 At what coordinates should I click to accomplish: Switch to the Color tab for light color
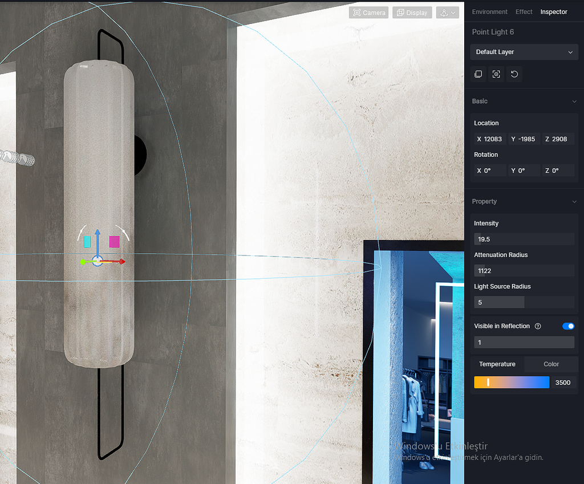[550, 364]
